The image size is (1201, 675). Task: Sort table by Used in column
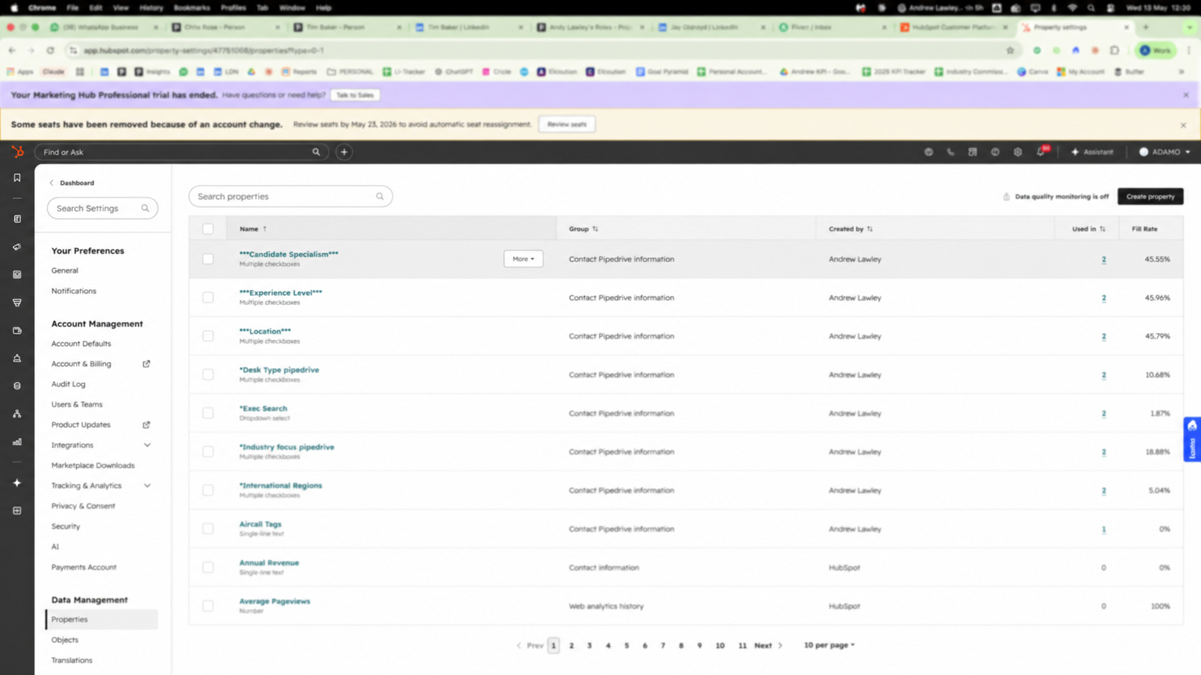(1089, 229)
